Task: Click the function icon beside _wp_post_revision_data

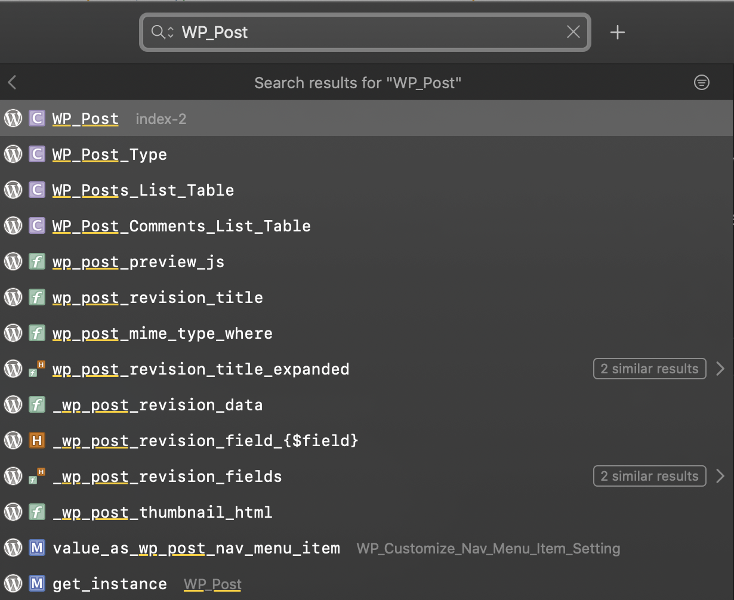Action: click(x=37, y=405)
